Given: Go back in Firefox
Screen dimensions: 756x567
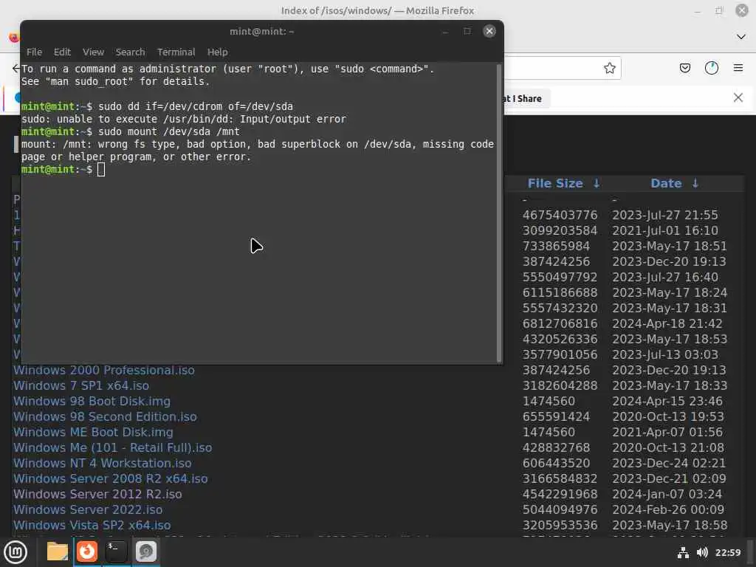Looking at the screenshot, I should click(x=16, y=68).
